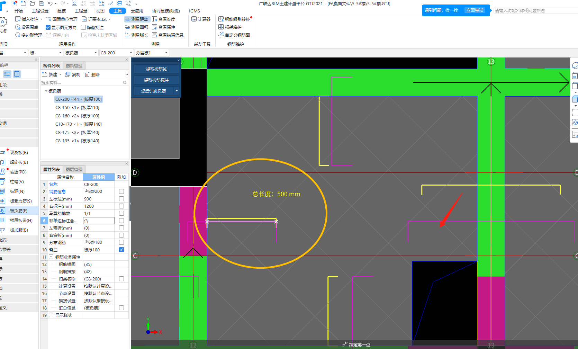Click 提取板筋标注 button

(156, 80)
